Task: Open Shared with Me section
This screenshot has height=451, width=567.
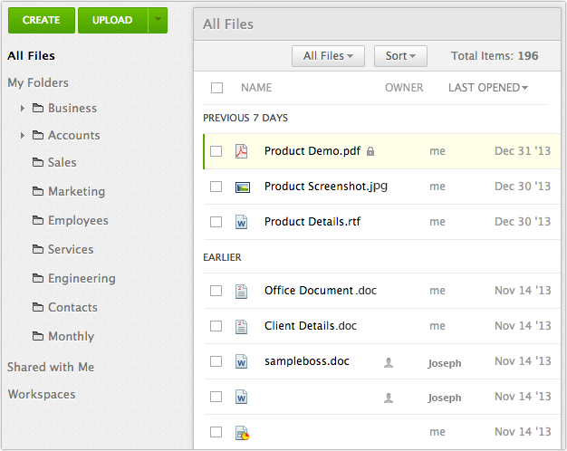Action: pyautogui.click(x=51, y=367)
